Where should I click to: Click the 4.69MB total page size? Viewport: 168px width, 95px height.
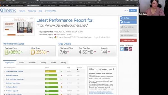pos(86,52)
